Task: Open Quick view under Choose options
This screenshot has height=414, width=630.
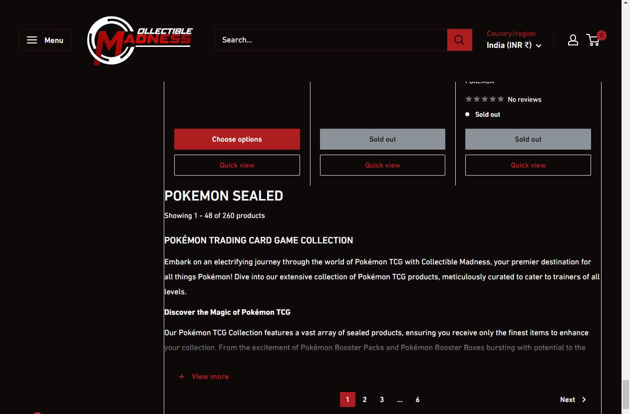Action: (x=237, y=165)
